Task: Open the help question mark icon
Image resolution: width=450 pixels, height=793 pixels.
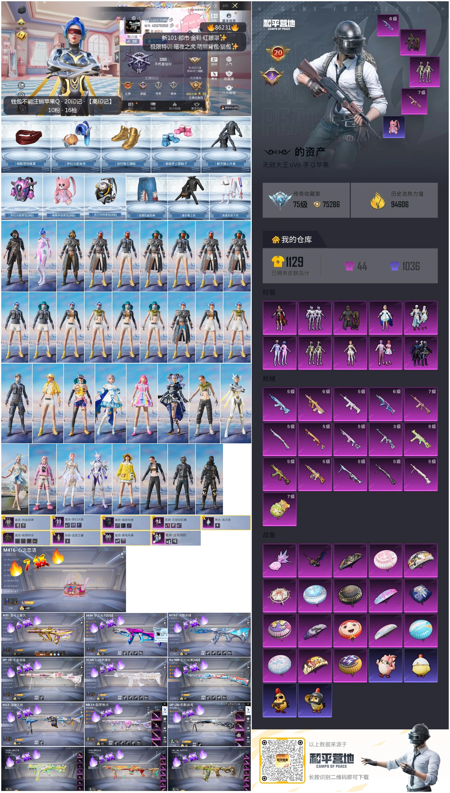Action: (x=215, y=6)
